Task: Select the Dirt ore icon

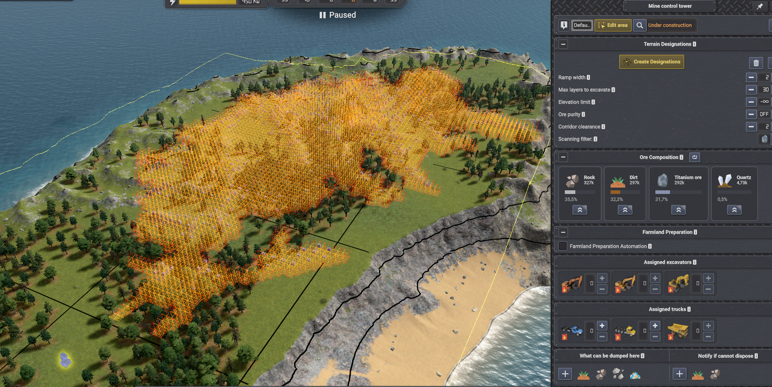Action: [618, 182]
